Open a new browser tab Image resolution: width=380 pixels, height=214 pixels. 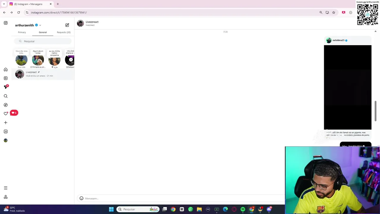coord(58,4)
